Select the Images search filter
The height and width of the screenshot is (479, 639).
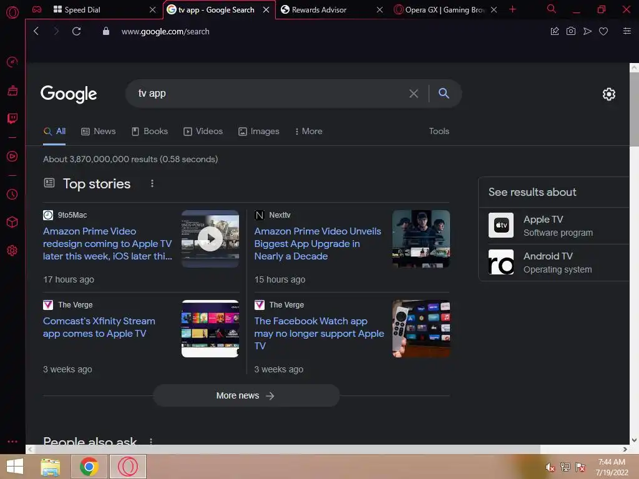[259, 131]
